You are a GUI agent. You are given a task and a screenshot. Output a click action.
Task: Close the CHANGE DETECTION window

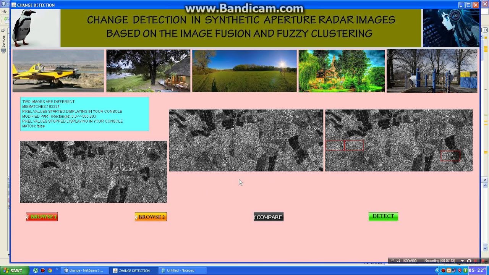pyautogui.click(x=476, y=5)
